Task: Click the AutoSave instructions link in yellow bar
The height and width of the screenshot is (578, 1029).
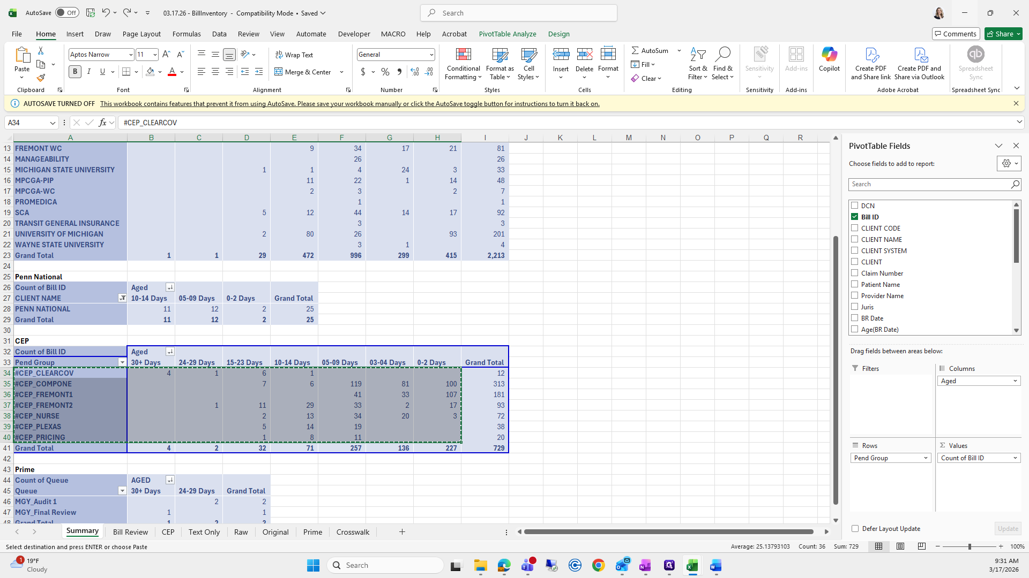Action: [x=349, y=104]
